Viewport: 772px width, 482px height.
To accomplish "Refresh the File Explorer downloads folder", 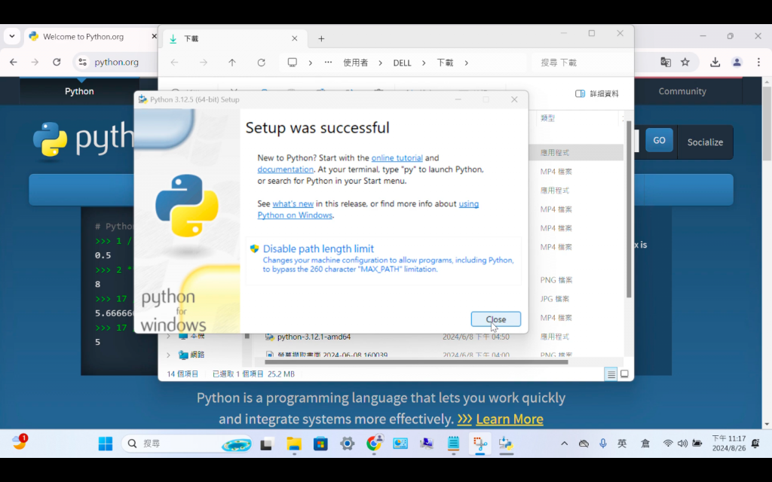I will pos(262,63).
